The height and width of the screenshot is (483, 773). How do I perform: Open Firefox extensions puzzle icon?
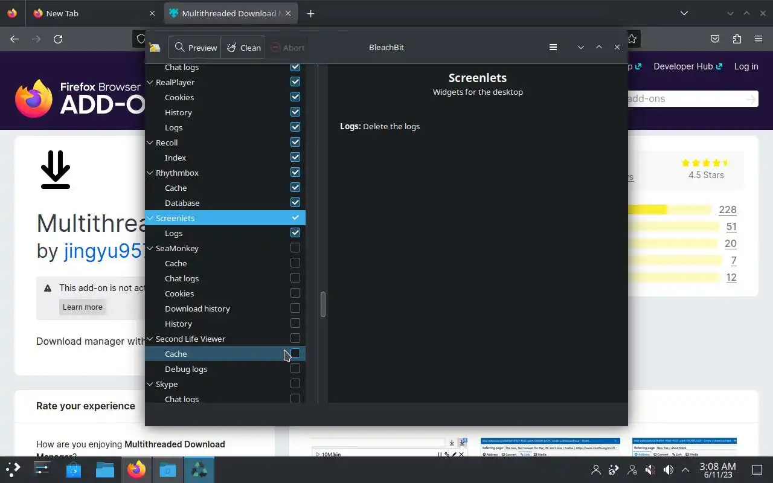737,39
